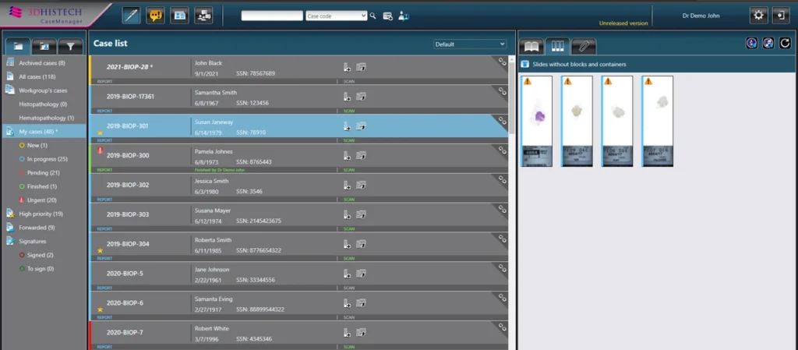Open the second slide thumbnail
Screen dimensions: 798x350
[577, 121]
